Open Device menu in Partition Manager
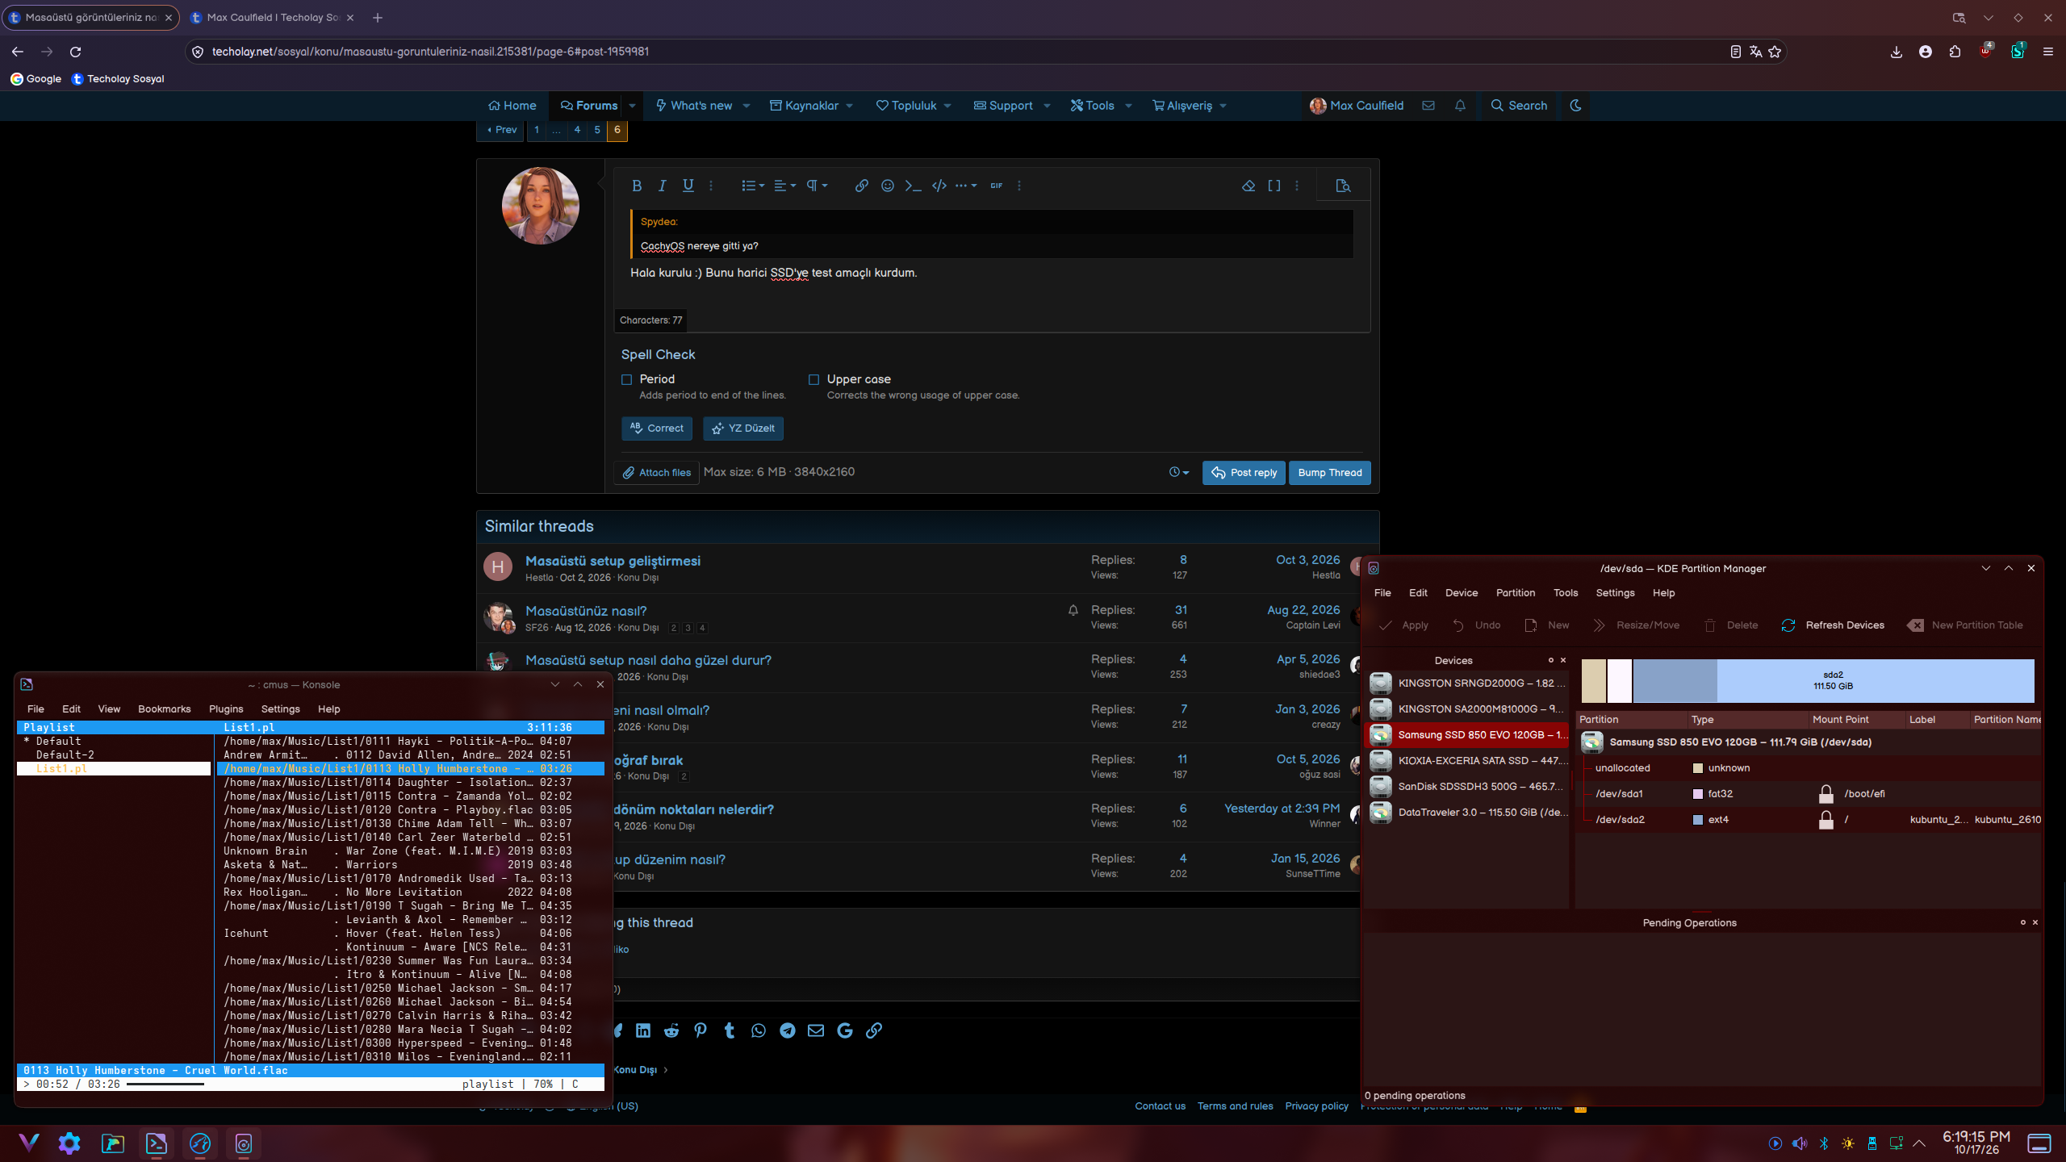2066x1162 pixels. pos(1462,593)
